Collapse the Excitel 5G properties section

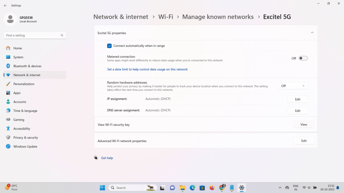pos(312,33)
